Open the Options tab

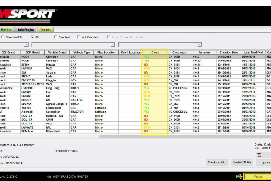(46, 30)
